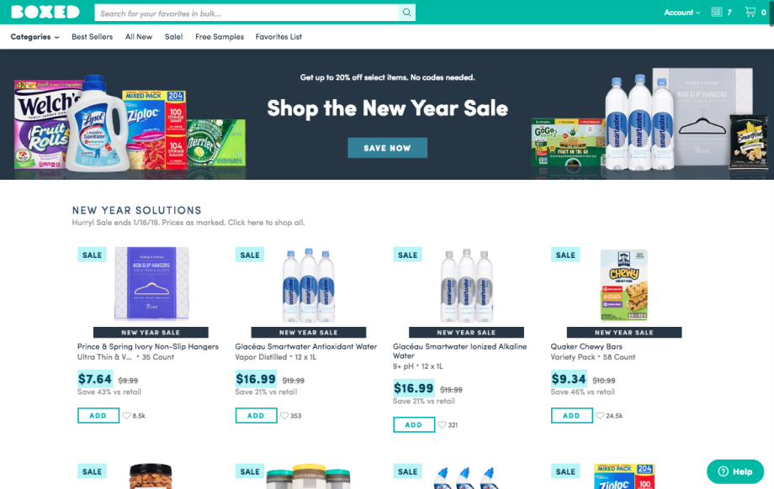Expand the Account dropdown menu
The height and width of the screenshot is (489, 774).
681,13
